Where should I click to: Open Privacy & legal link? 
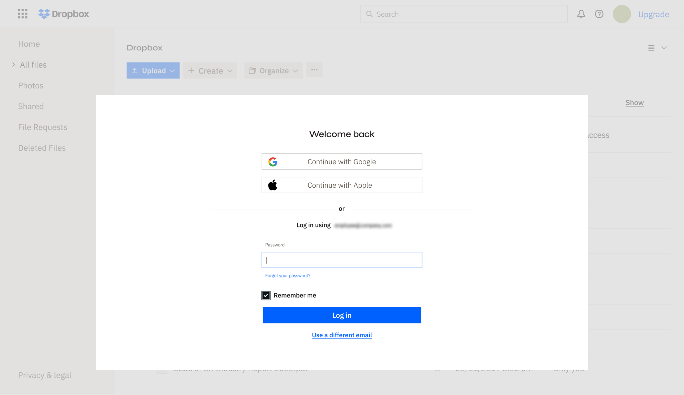point(45,375)
